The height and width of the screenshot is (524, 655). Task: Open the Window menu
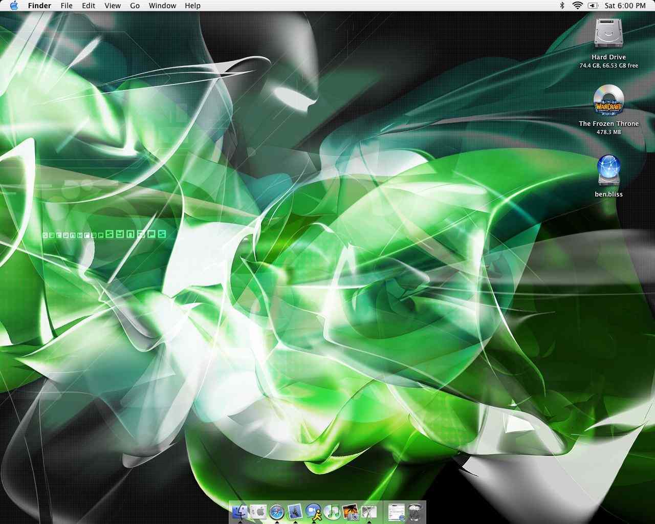(x=162, y=6)
